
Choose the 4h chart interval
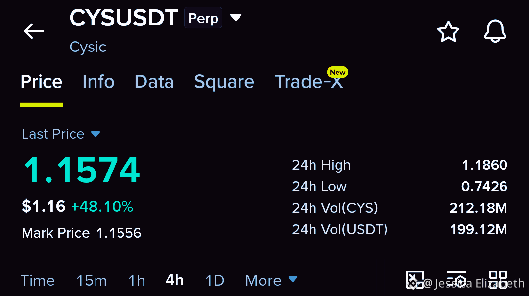click(174, 280)
